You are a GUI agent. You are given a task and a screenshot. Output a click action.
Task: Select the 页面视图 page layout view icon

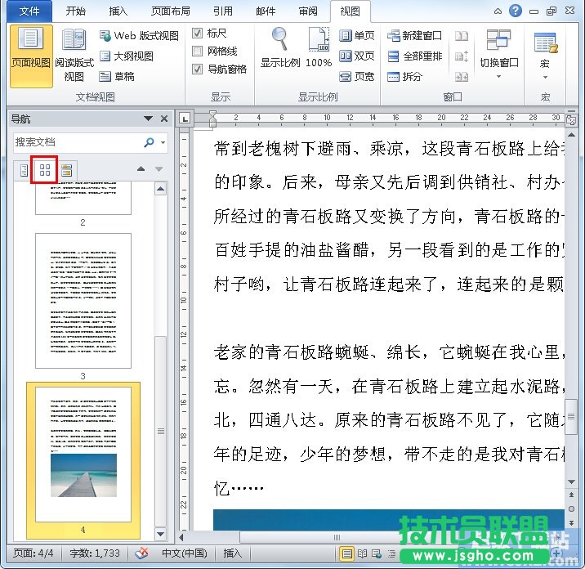click(30, 56)
